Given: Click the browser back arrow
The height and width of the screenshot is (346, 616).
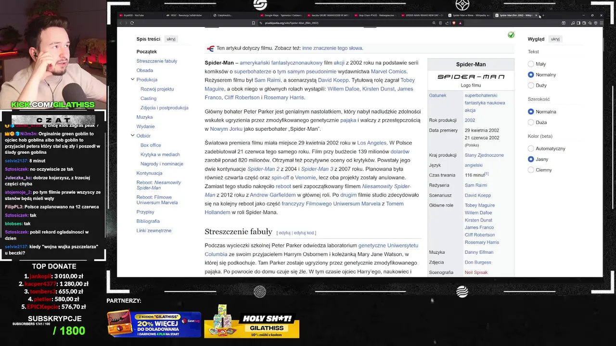Looking at the screenshot, I should 121,23.
